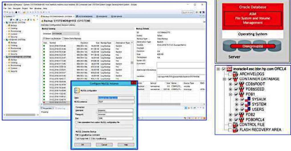Click the Backup icon under SYSTEMDB@HXE in Systems tree

click(9, 60)
